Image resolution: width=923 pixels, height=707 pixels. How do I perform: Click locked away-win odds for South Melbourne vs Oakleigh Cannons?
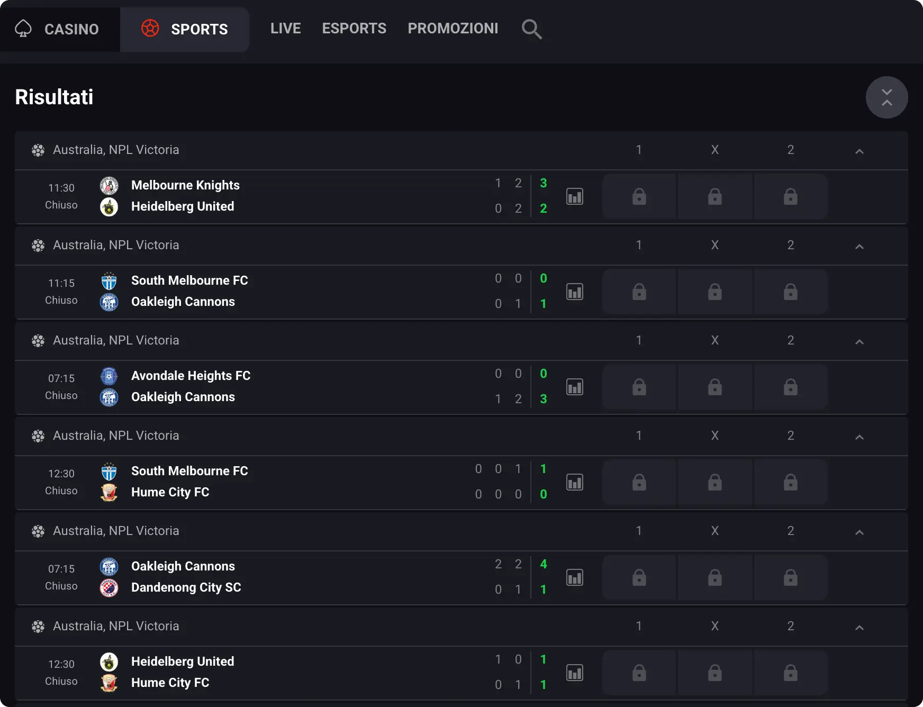[791, 292]
